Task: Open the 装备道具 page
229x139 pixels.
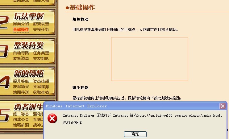Action: click(21, 58)
